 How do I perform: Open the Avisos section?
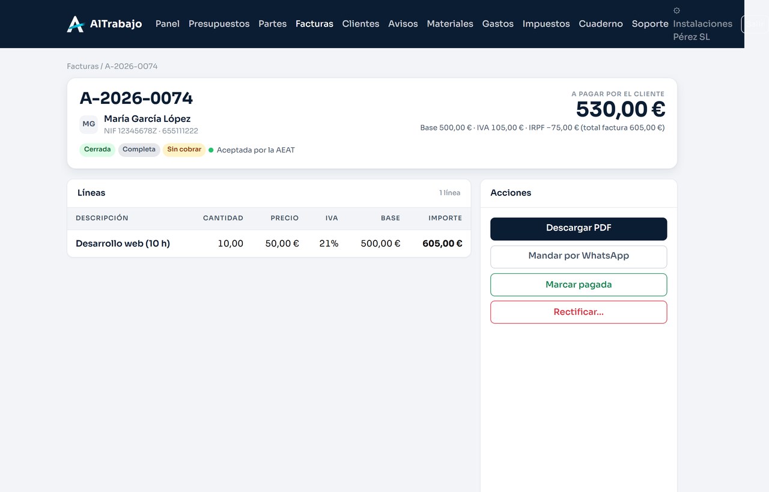403,24
